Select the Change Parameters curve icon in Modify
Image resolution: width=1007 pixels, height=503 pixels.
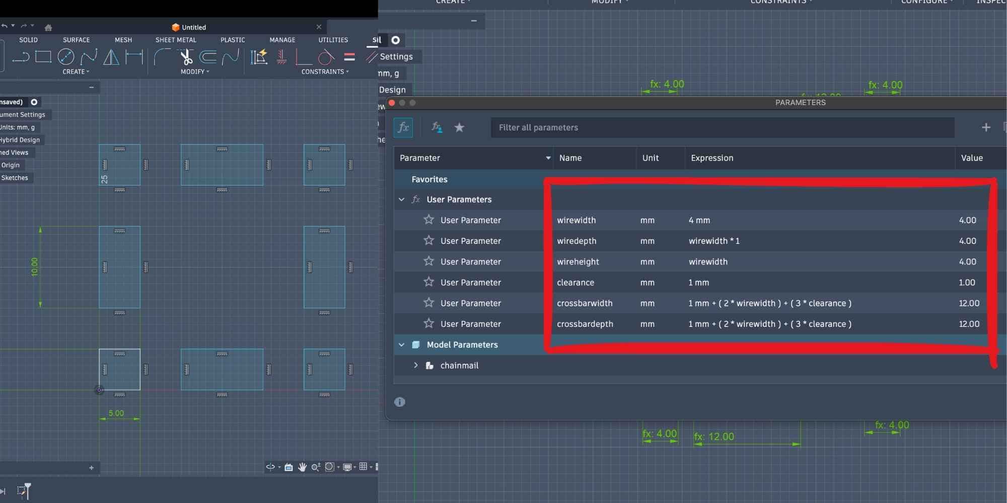[230, 57]
